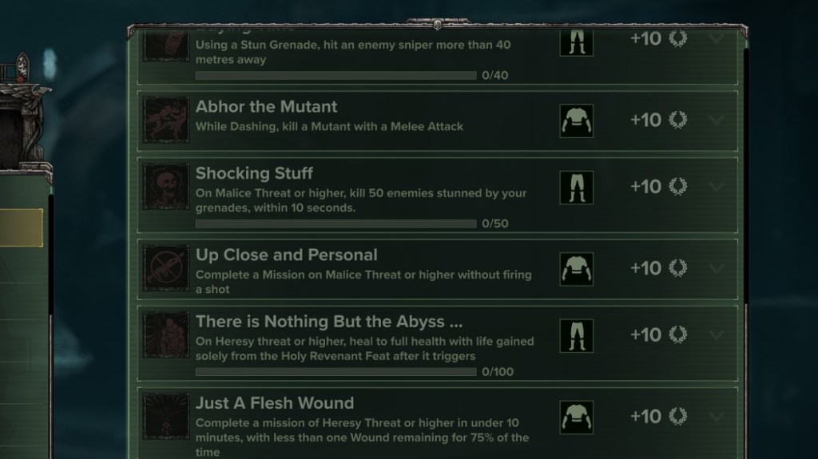Select the Up Close and Personal penance icon

pos(166,268)
